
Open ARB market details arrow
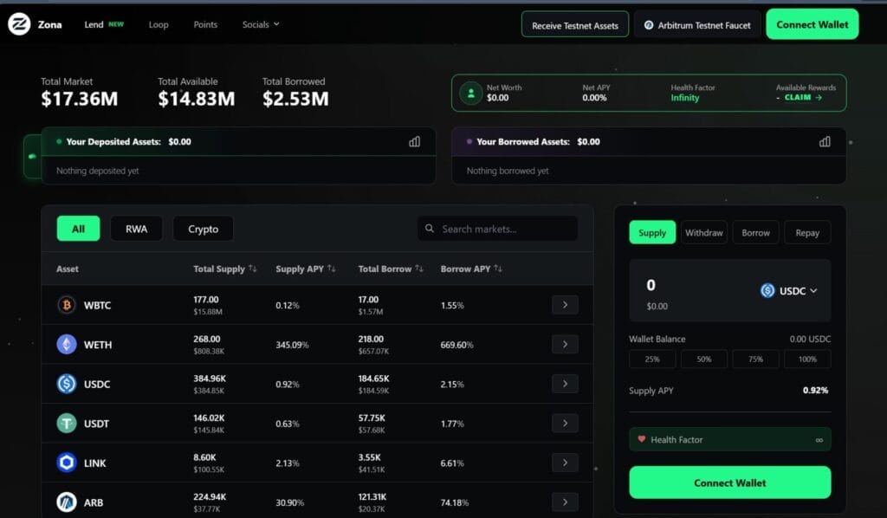coord(565,502)
